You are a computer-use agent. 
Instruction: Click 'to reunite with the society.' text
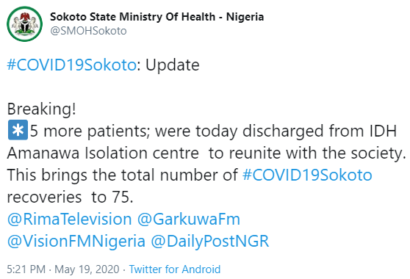(x=307, y=153)
